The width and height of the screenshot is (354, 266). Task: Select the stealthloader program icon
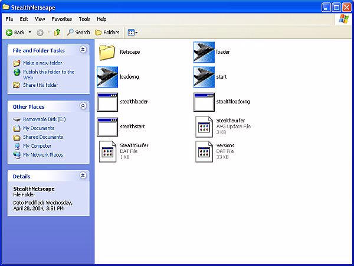click(107, 102)
